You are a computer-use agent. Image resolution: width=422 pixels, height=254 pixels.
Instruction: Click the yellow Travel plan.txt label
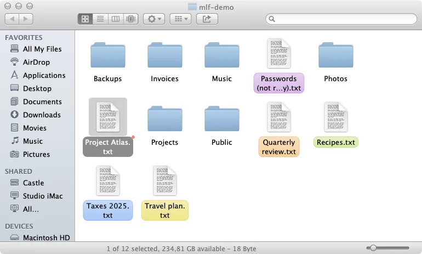[x=165, y=210]
